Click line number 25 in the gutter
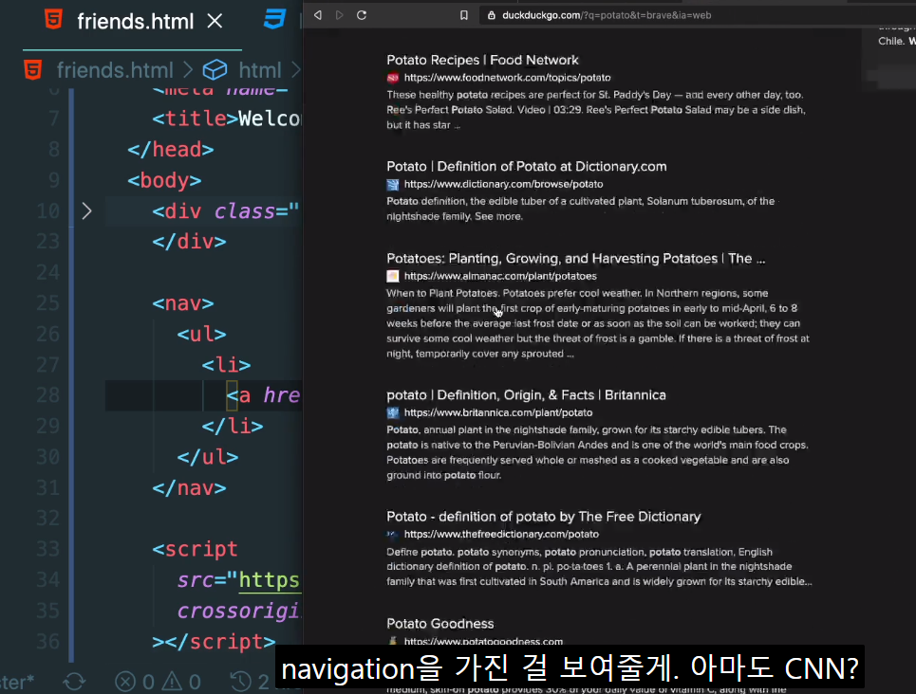Image resolution: width=916 pixels, height=694 pixels. coord(47,303)
